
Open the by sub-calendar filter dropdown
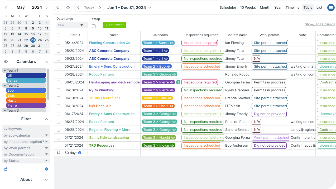click(x=26, y=135)
